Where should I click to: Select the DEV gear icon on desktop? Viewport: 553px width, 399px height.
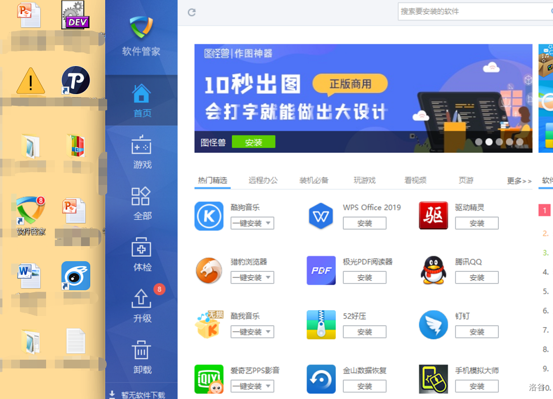coord(76,15)
